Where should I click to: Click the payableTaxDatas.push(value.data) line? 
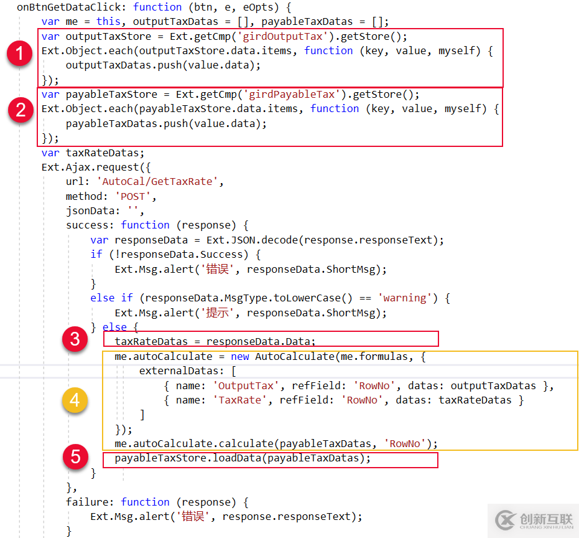[166, 123]
